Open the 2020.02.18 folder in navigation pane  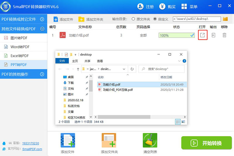(73, 100)
